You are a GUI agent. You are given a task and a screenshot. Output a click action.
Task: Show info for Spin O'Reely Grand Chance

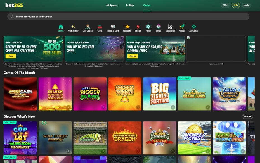(x=208, y=107)
